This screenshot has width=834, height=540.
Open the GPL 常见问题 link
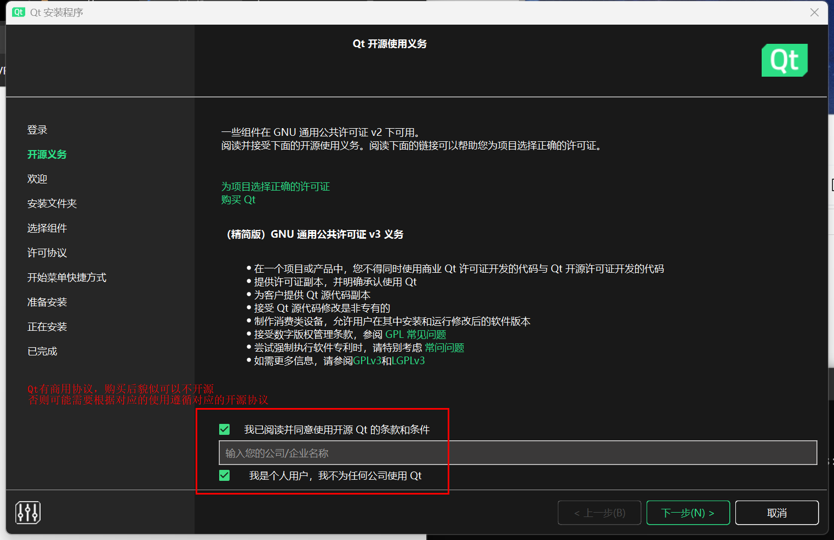415,335
